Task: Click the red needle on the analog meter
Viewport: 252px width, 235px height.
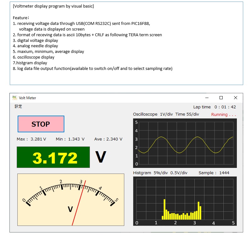Action: 79,203
